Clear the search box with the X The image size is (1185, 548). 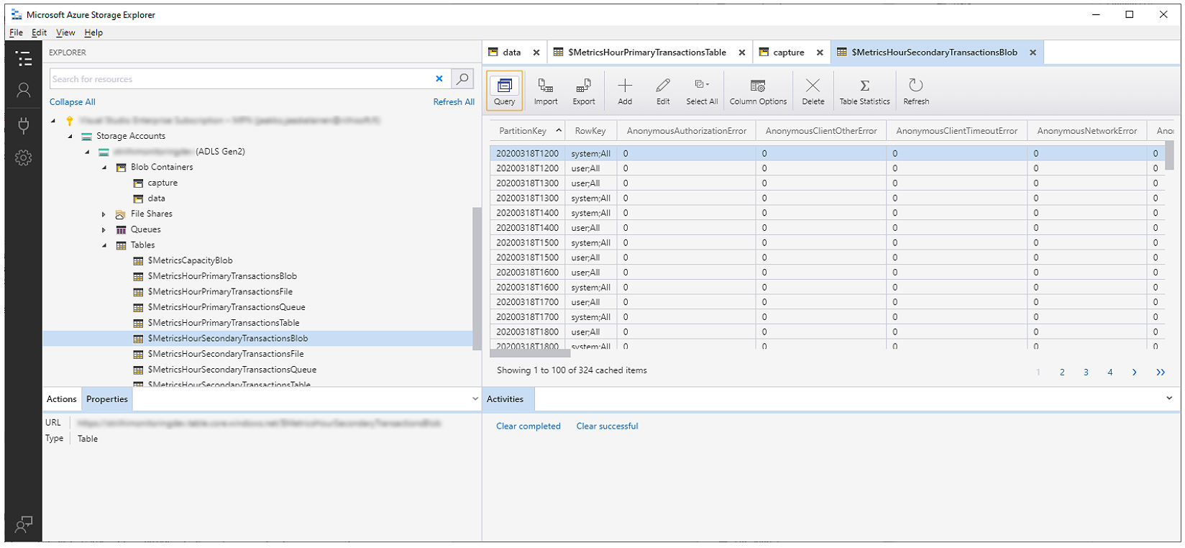coord(439,78)
